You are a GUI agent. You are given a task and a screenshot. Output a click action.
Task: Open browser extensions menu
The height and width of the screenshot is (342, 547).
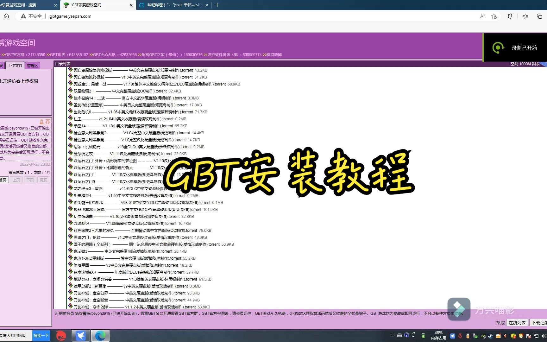(x=510, y=16)
